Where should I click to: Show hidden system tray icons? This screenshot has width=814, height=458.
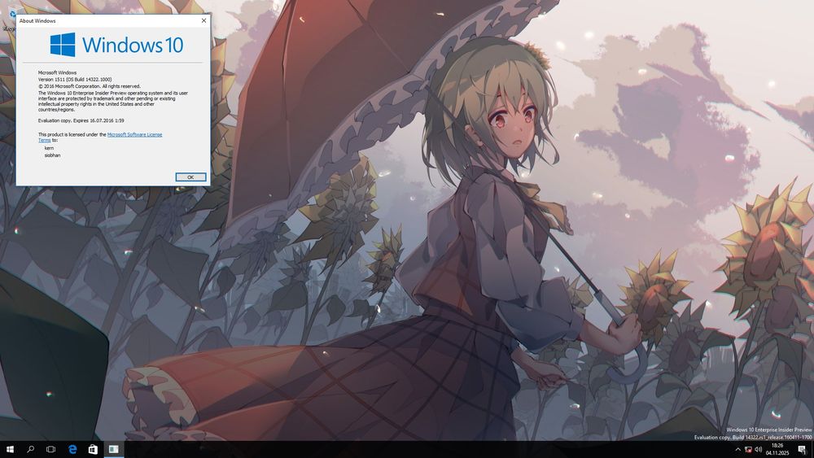pos(737,449)
